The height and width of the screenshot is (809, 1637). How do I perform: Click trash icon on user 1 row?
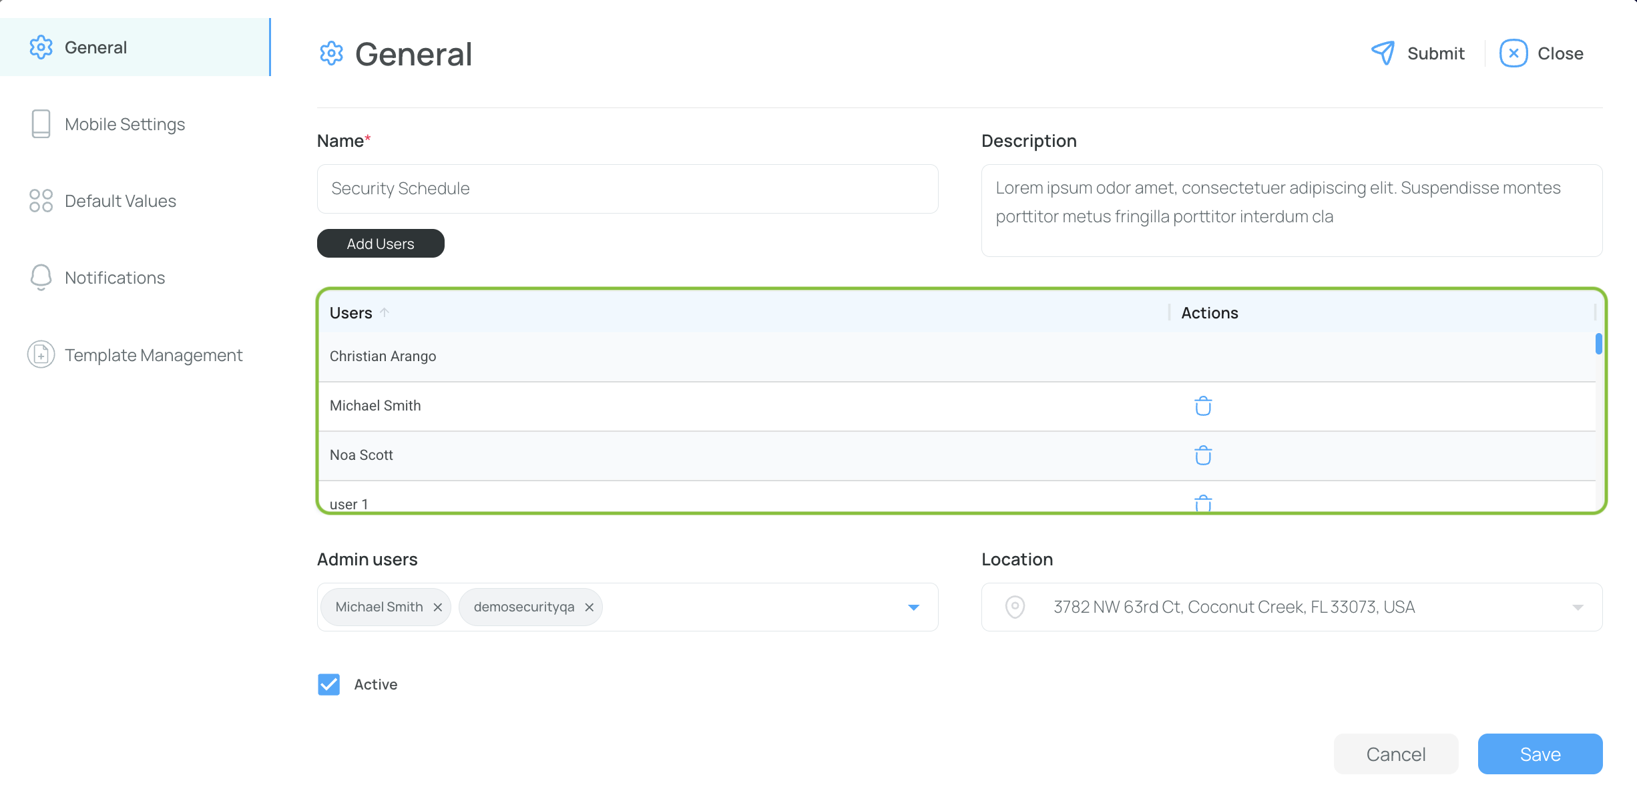pos(1202,503)
